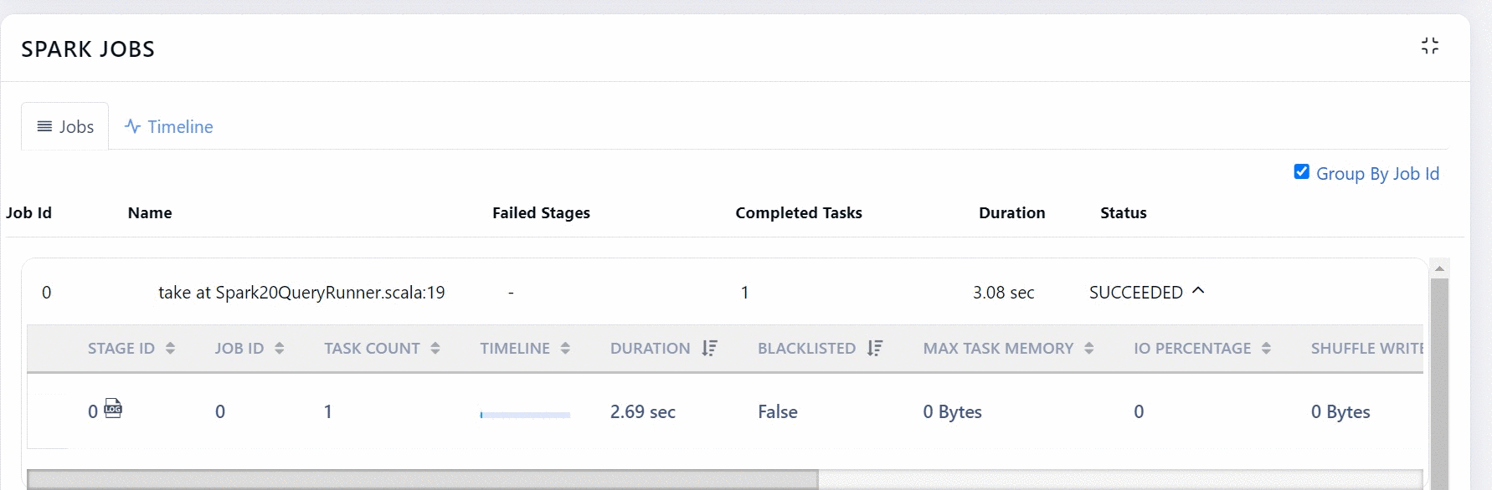The height and width of the screenshot is (490, 1492).
Task: Sort by Job ID column arrows
Action: [280, 349]
